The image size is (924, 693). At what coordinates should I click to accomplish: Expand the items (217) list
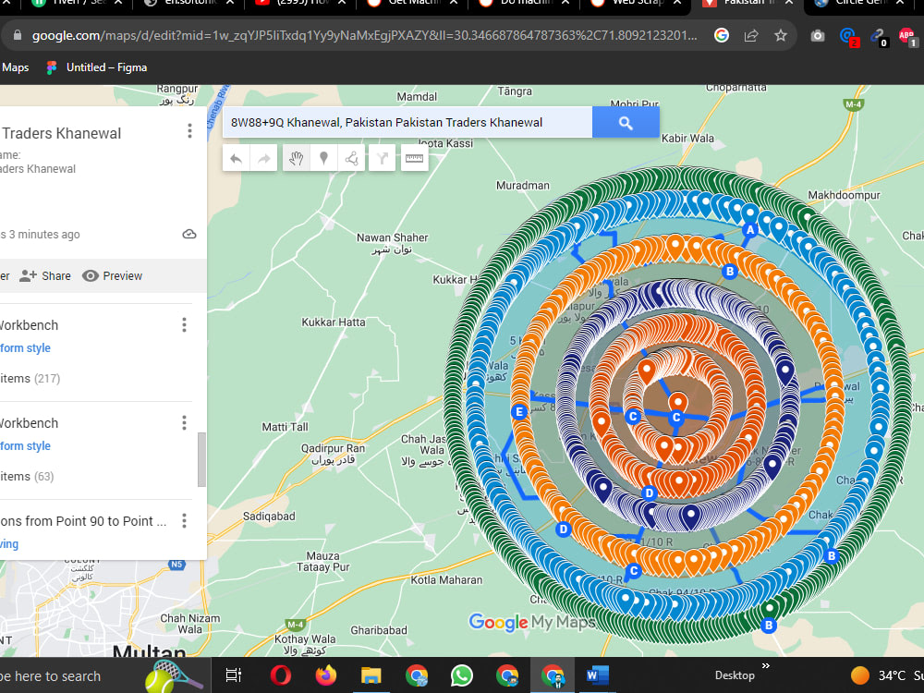point(30,378)
